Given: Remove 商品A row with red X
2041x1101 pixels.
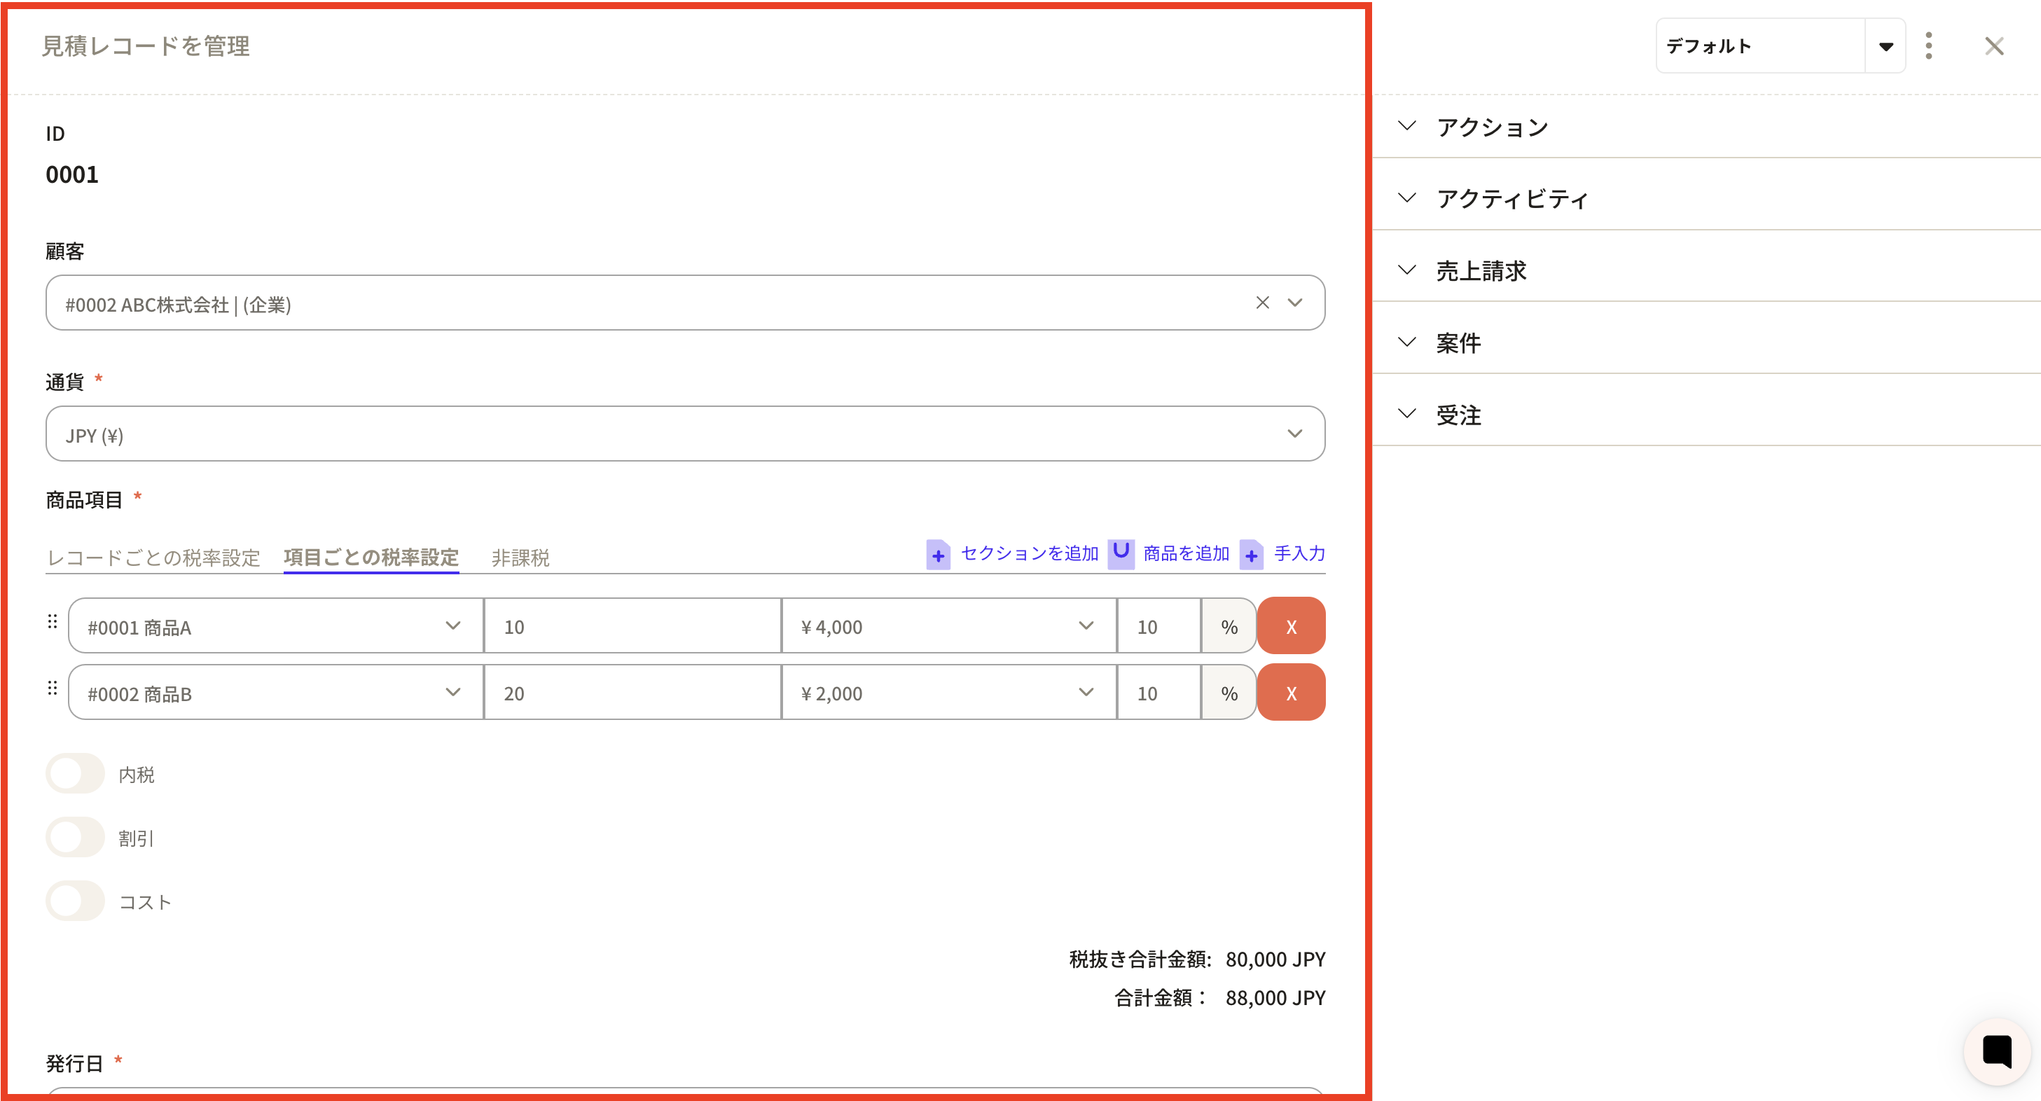Looking at the screenshot, I should 1291,627.
